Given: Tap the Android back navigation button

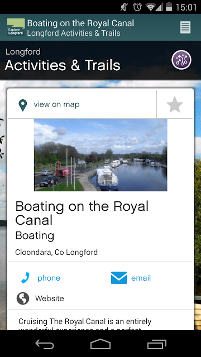Looking at the screenshot, I should 45,345.
